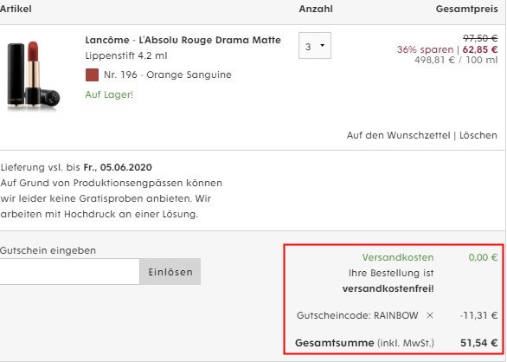Click the Nr. 196 - Orange Sanguine shade text
The width and height of the screenshot is (507, 362).
(168, 74)
